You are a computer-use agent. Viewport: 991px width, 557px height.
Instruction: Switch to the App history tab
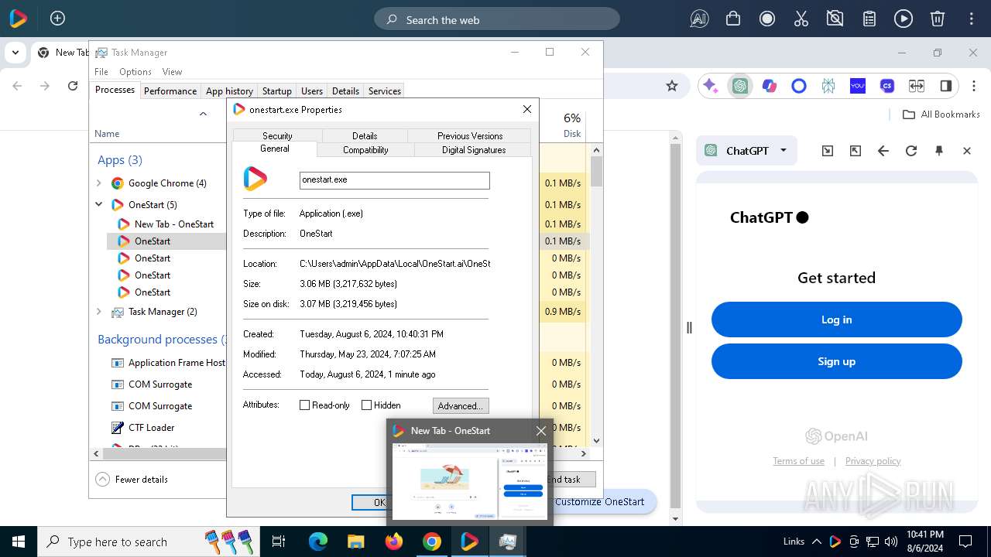point(229,91)
